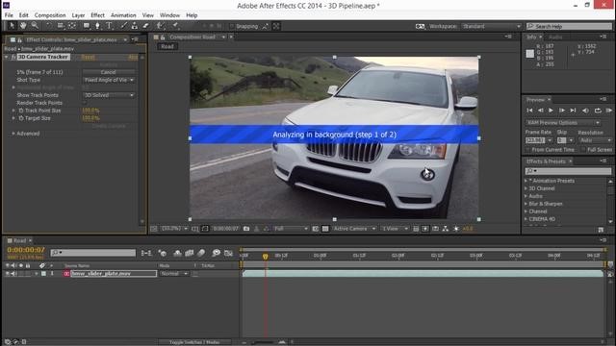Toggle transparency grid in composition viewer

tap(325, 229)
